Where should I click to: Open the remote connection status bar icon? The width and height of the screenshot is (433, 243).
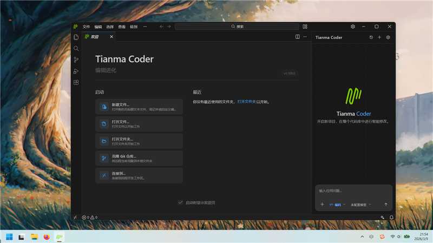click(x=75, y=218)
